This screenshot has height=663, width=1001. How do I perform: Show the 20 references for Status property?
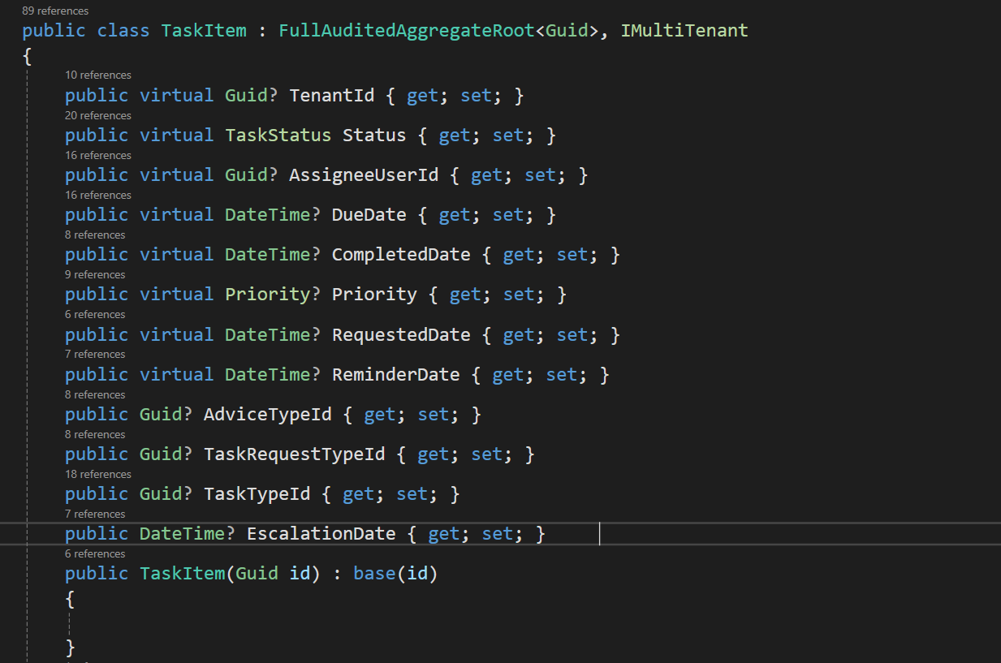pyautogui.click(x=98, y=115)
